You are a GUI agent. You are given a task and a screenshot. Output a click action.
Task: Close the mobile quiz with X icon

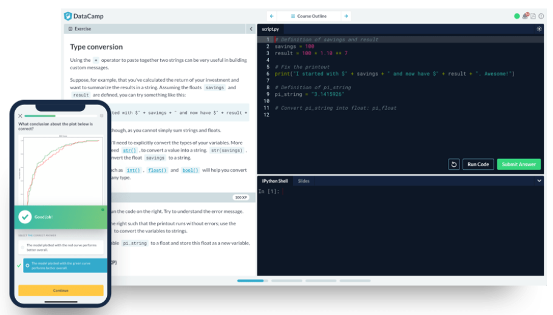click(20, 115)
